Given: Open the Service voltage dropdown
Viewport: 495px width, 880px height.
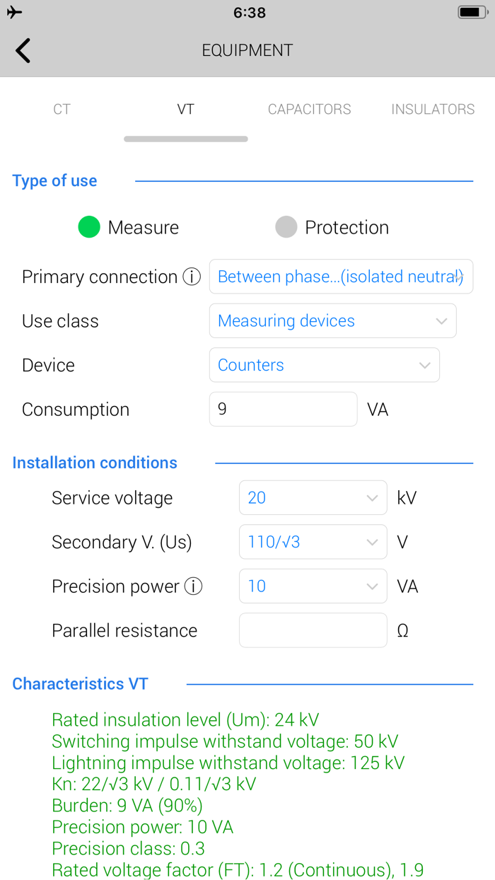Looking at the screenshot, I should click(x=313, y=497).
